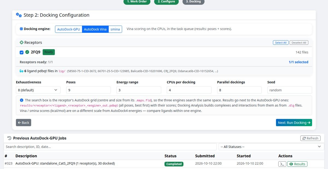Select AutoDock Vina docking engine
This screenshot has width=328, height=169.
coord(95,29)
